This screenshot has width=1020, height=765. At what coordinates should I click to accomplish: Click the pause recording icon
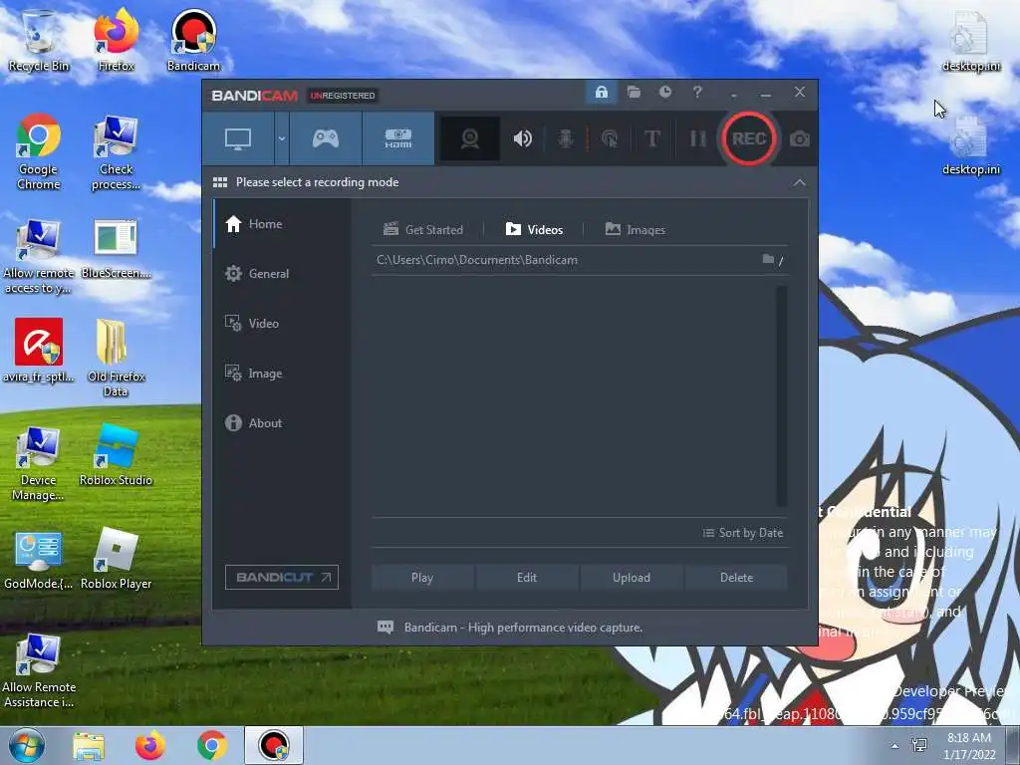coord(697,138)
